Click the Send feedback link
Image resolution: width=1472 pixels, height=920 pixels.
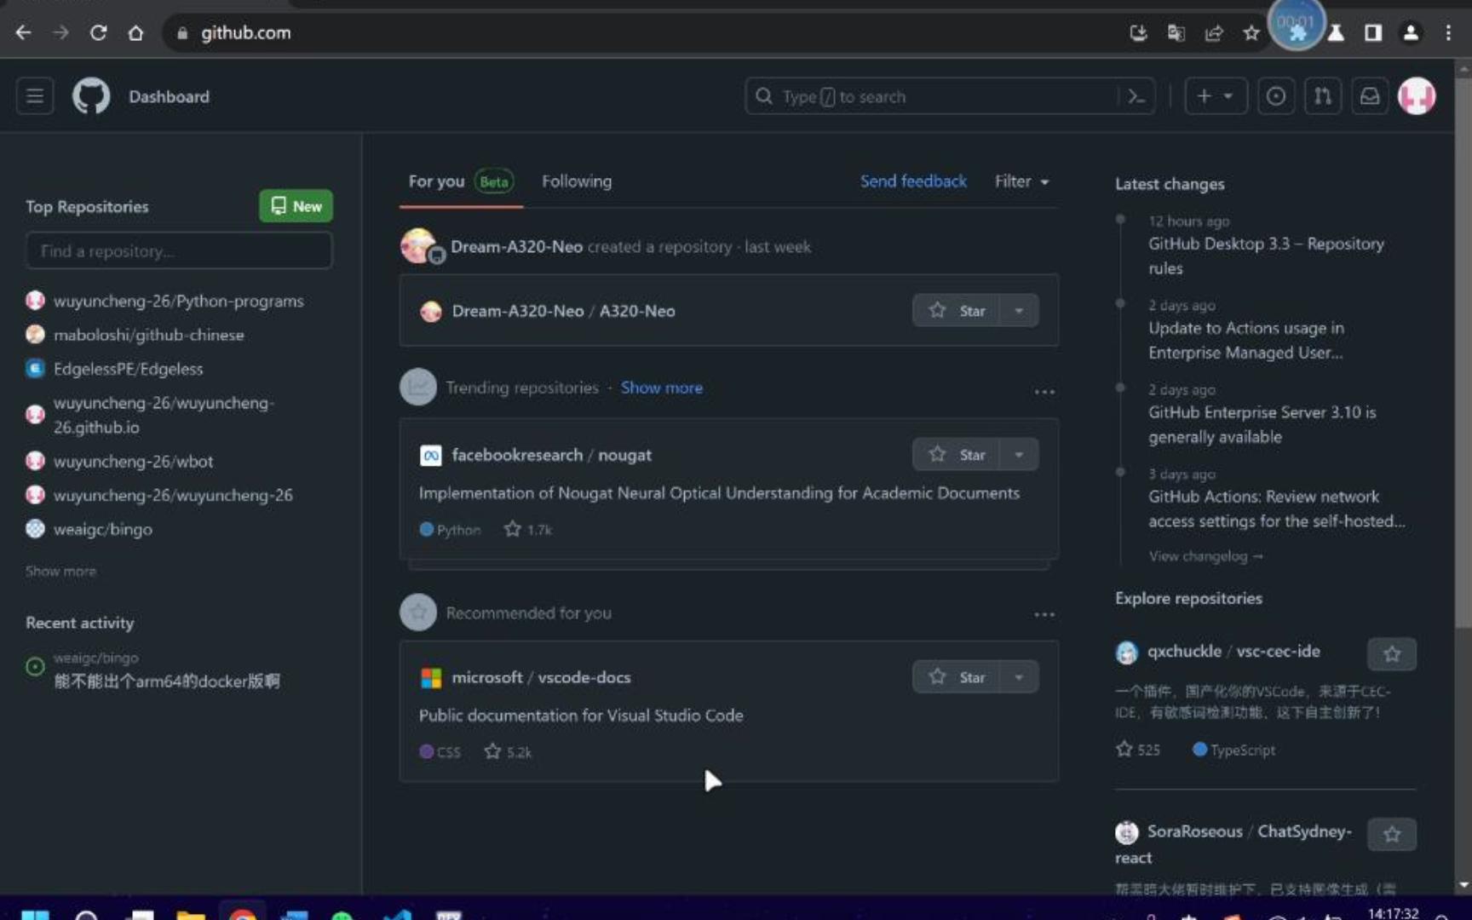pyautogui.click(x=913, y=181)
